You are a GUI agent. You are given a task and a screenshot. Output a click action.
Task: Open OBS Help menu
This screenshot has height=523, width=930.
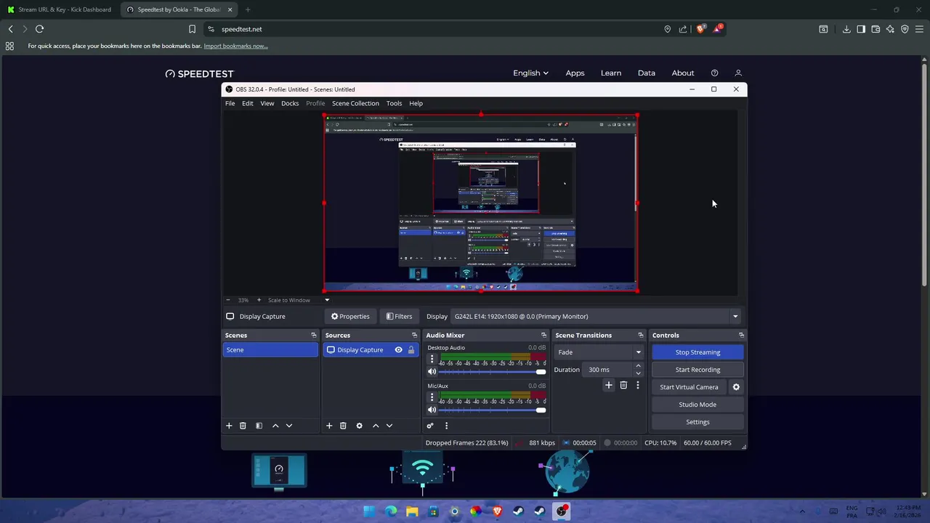tap(416, 103)
